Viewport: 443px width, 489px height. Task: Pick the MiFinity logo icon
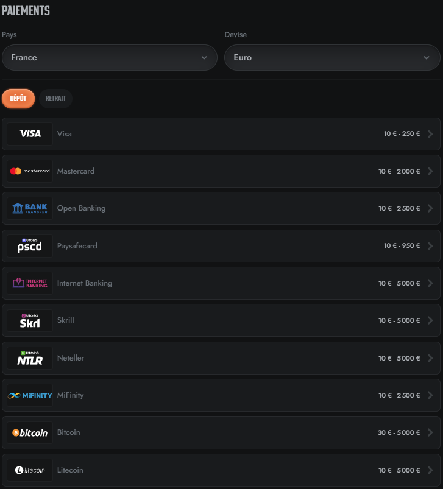[x=30, y=395]
